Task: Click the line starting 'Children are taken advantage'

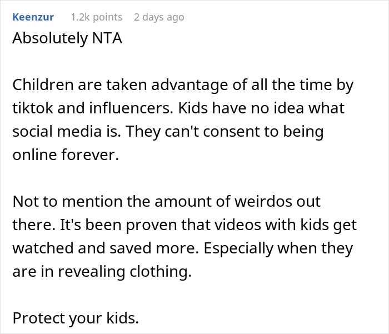Action: click(x=183, y=85)
